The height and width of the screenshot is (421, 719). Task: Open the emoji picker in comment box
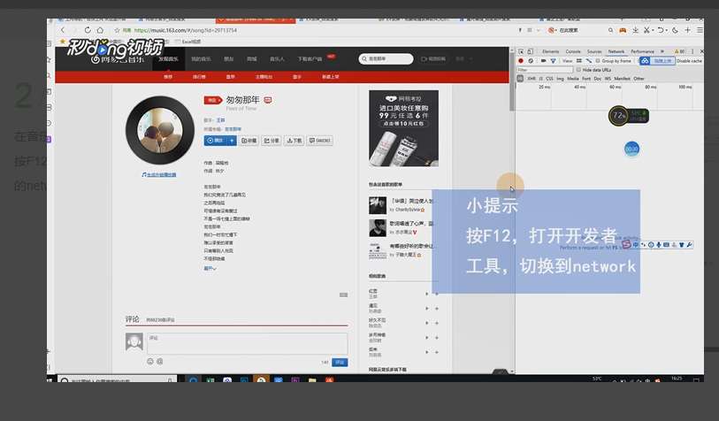tap(150, 362)
